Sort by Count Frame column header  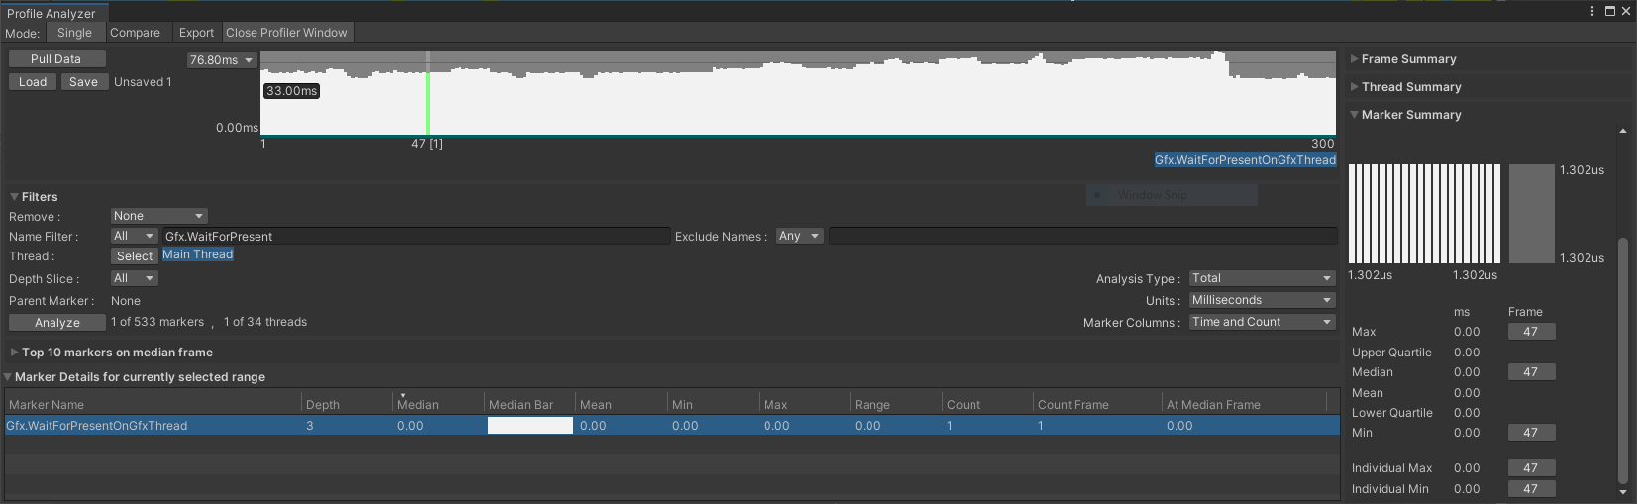[1098, 404]
